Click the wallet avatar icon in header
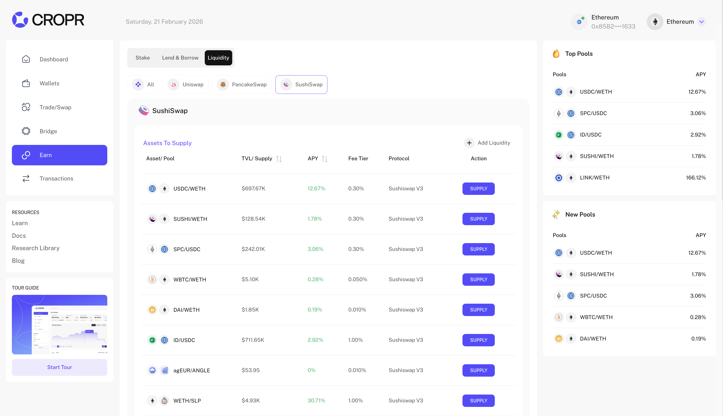 click(579, 22)
